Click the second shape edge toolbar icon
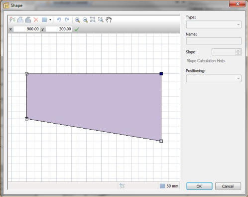 pyautogui.click(x=28, y=20)
